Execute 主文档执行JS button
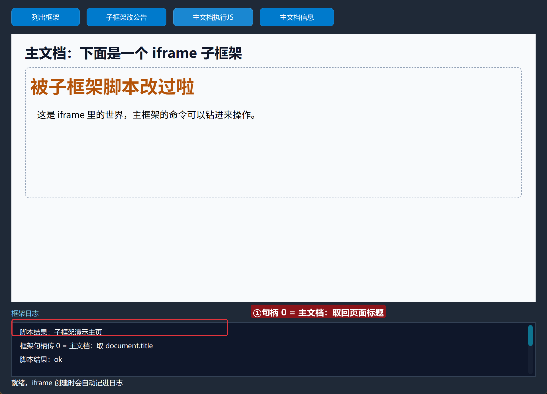Image resolution: width=547 pixels, height=394 pixels. [x=213, y=17]
